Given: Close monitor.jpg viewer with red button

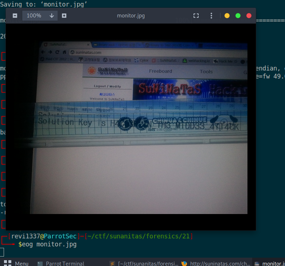Looking at the screenshot, I should [x=249, y=16].
